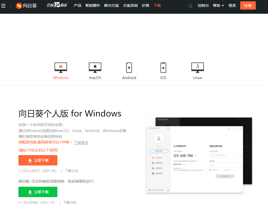Click the 简约版 description text line

57,181
